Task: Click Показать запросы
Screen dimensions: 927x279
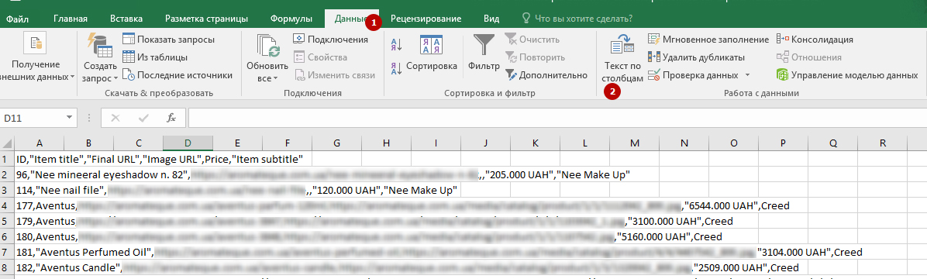Action: point(169,40)
